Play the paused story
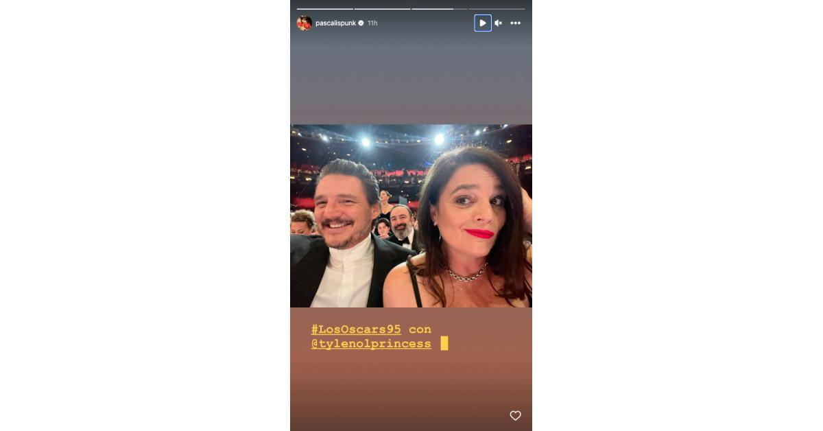The image size is (823, 431). coord(483,23)
